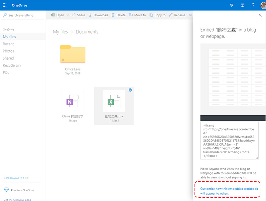
Task: Click Get the OneDrive apps link
Action: (17, 199)
